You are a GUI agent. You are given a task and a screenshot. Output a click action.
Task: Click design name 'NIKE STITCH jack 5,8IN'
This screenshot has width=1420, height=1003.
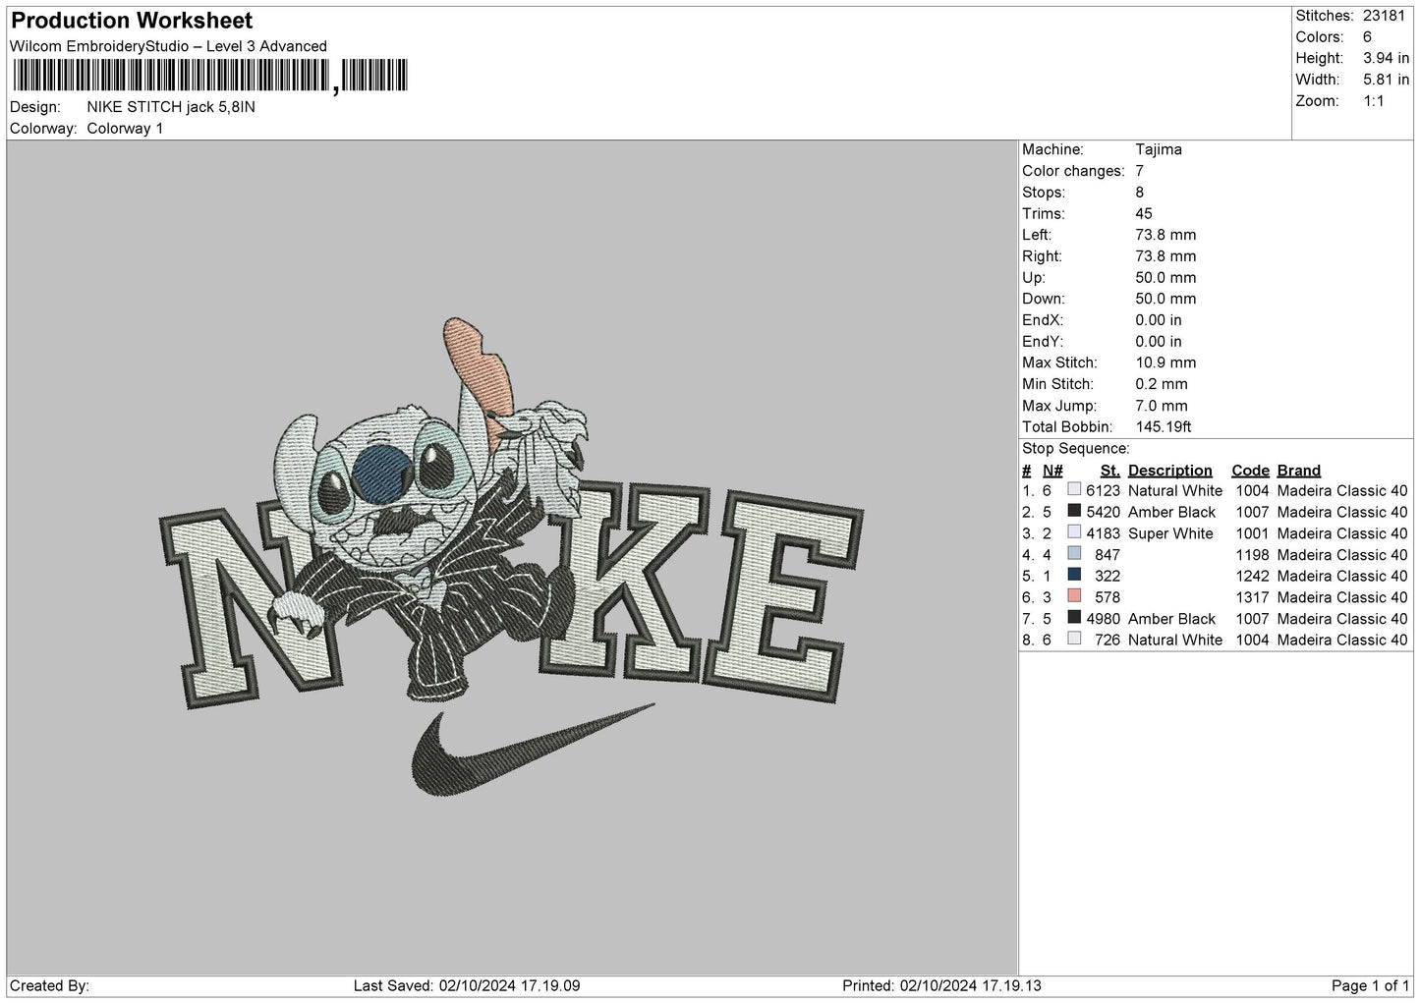(x=171, y=107)
